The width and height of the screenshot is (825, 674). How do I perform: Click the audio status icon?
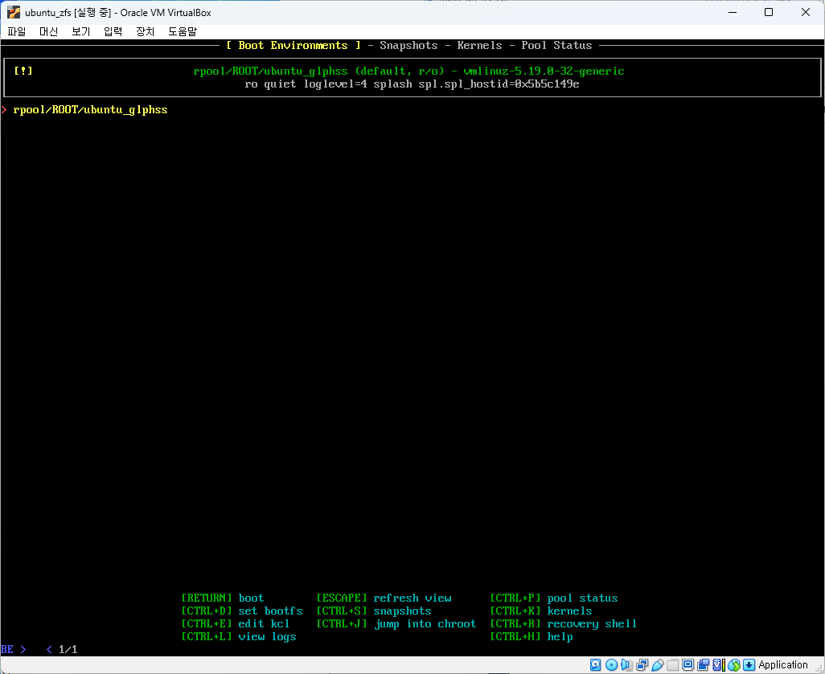[x=626, y=665]
